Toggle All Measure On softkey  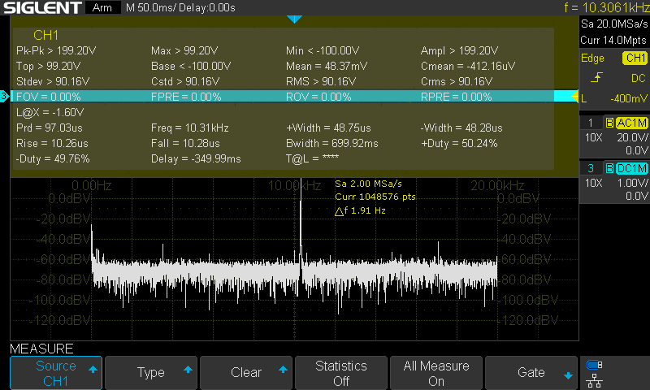click(x=436, y=373)
